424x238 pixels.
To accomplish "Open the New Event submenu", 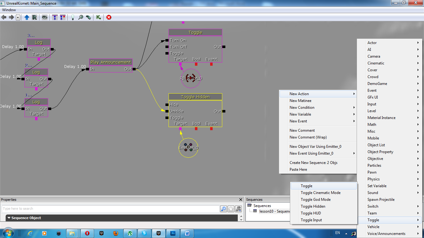I will [x=318, y=121].
